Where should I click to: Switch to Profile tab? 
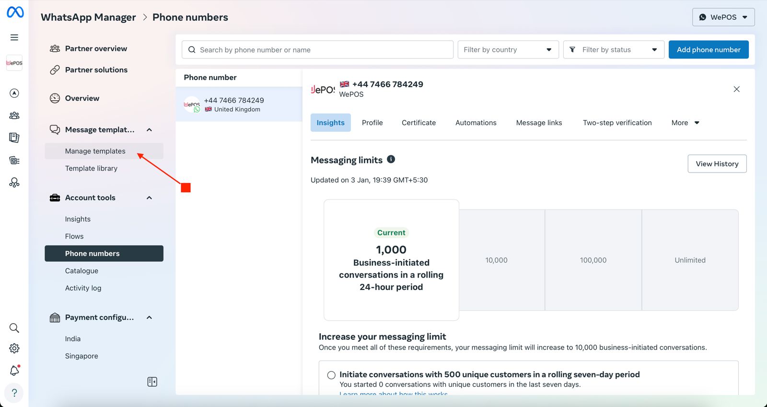click(372, 123)
